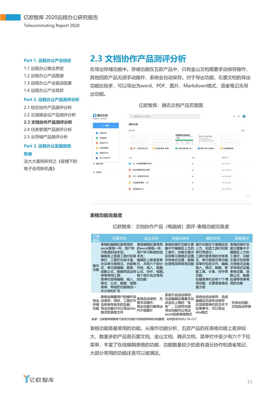Go to section 1.3 远程办公产业驱动因素

(48, 83)
